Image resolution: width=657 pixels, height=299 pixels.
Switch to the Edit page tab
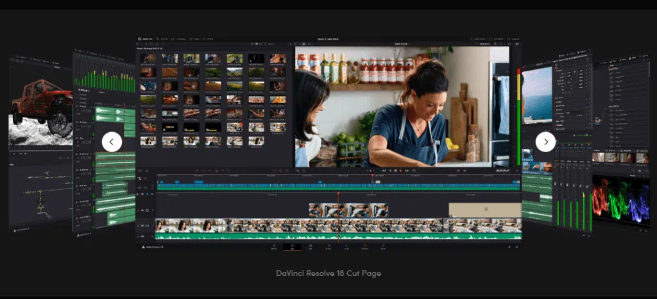point(311,248)
